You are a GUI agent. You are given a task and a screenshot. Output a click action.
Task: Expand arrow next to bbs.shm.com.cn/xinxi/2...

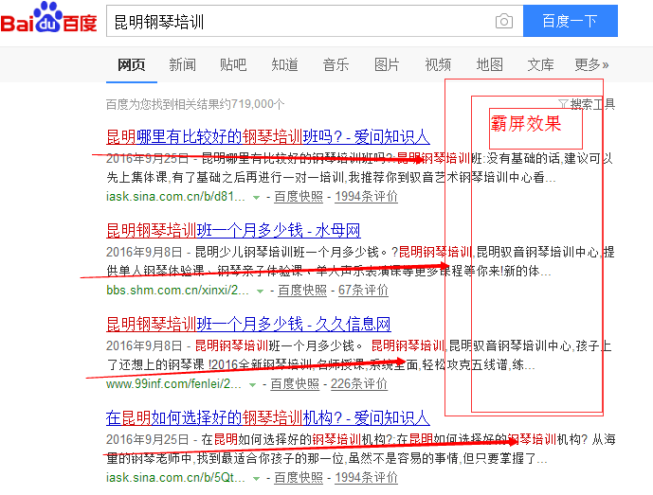pyautogui.click(x=261, y=292)
